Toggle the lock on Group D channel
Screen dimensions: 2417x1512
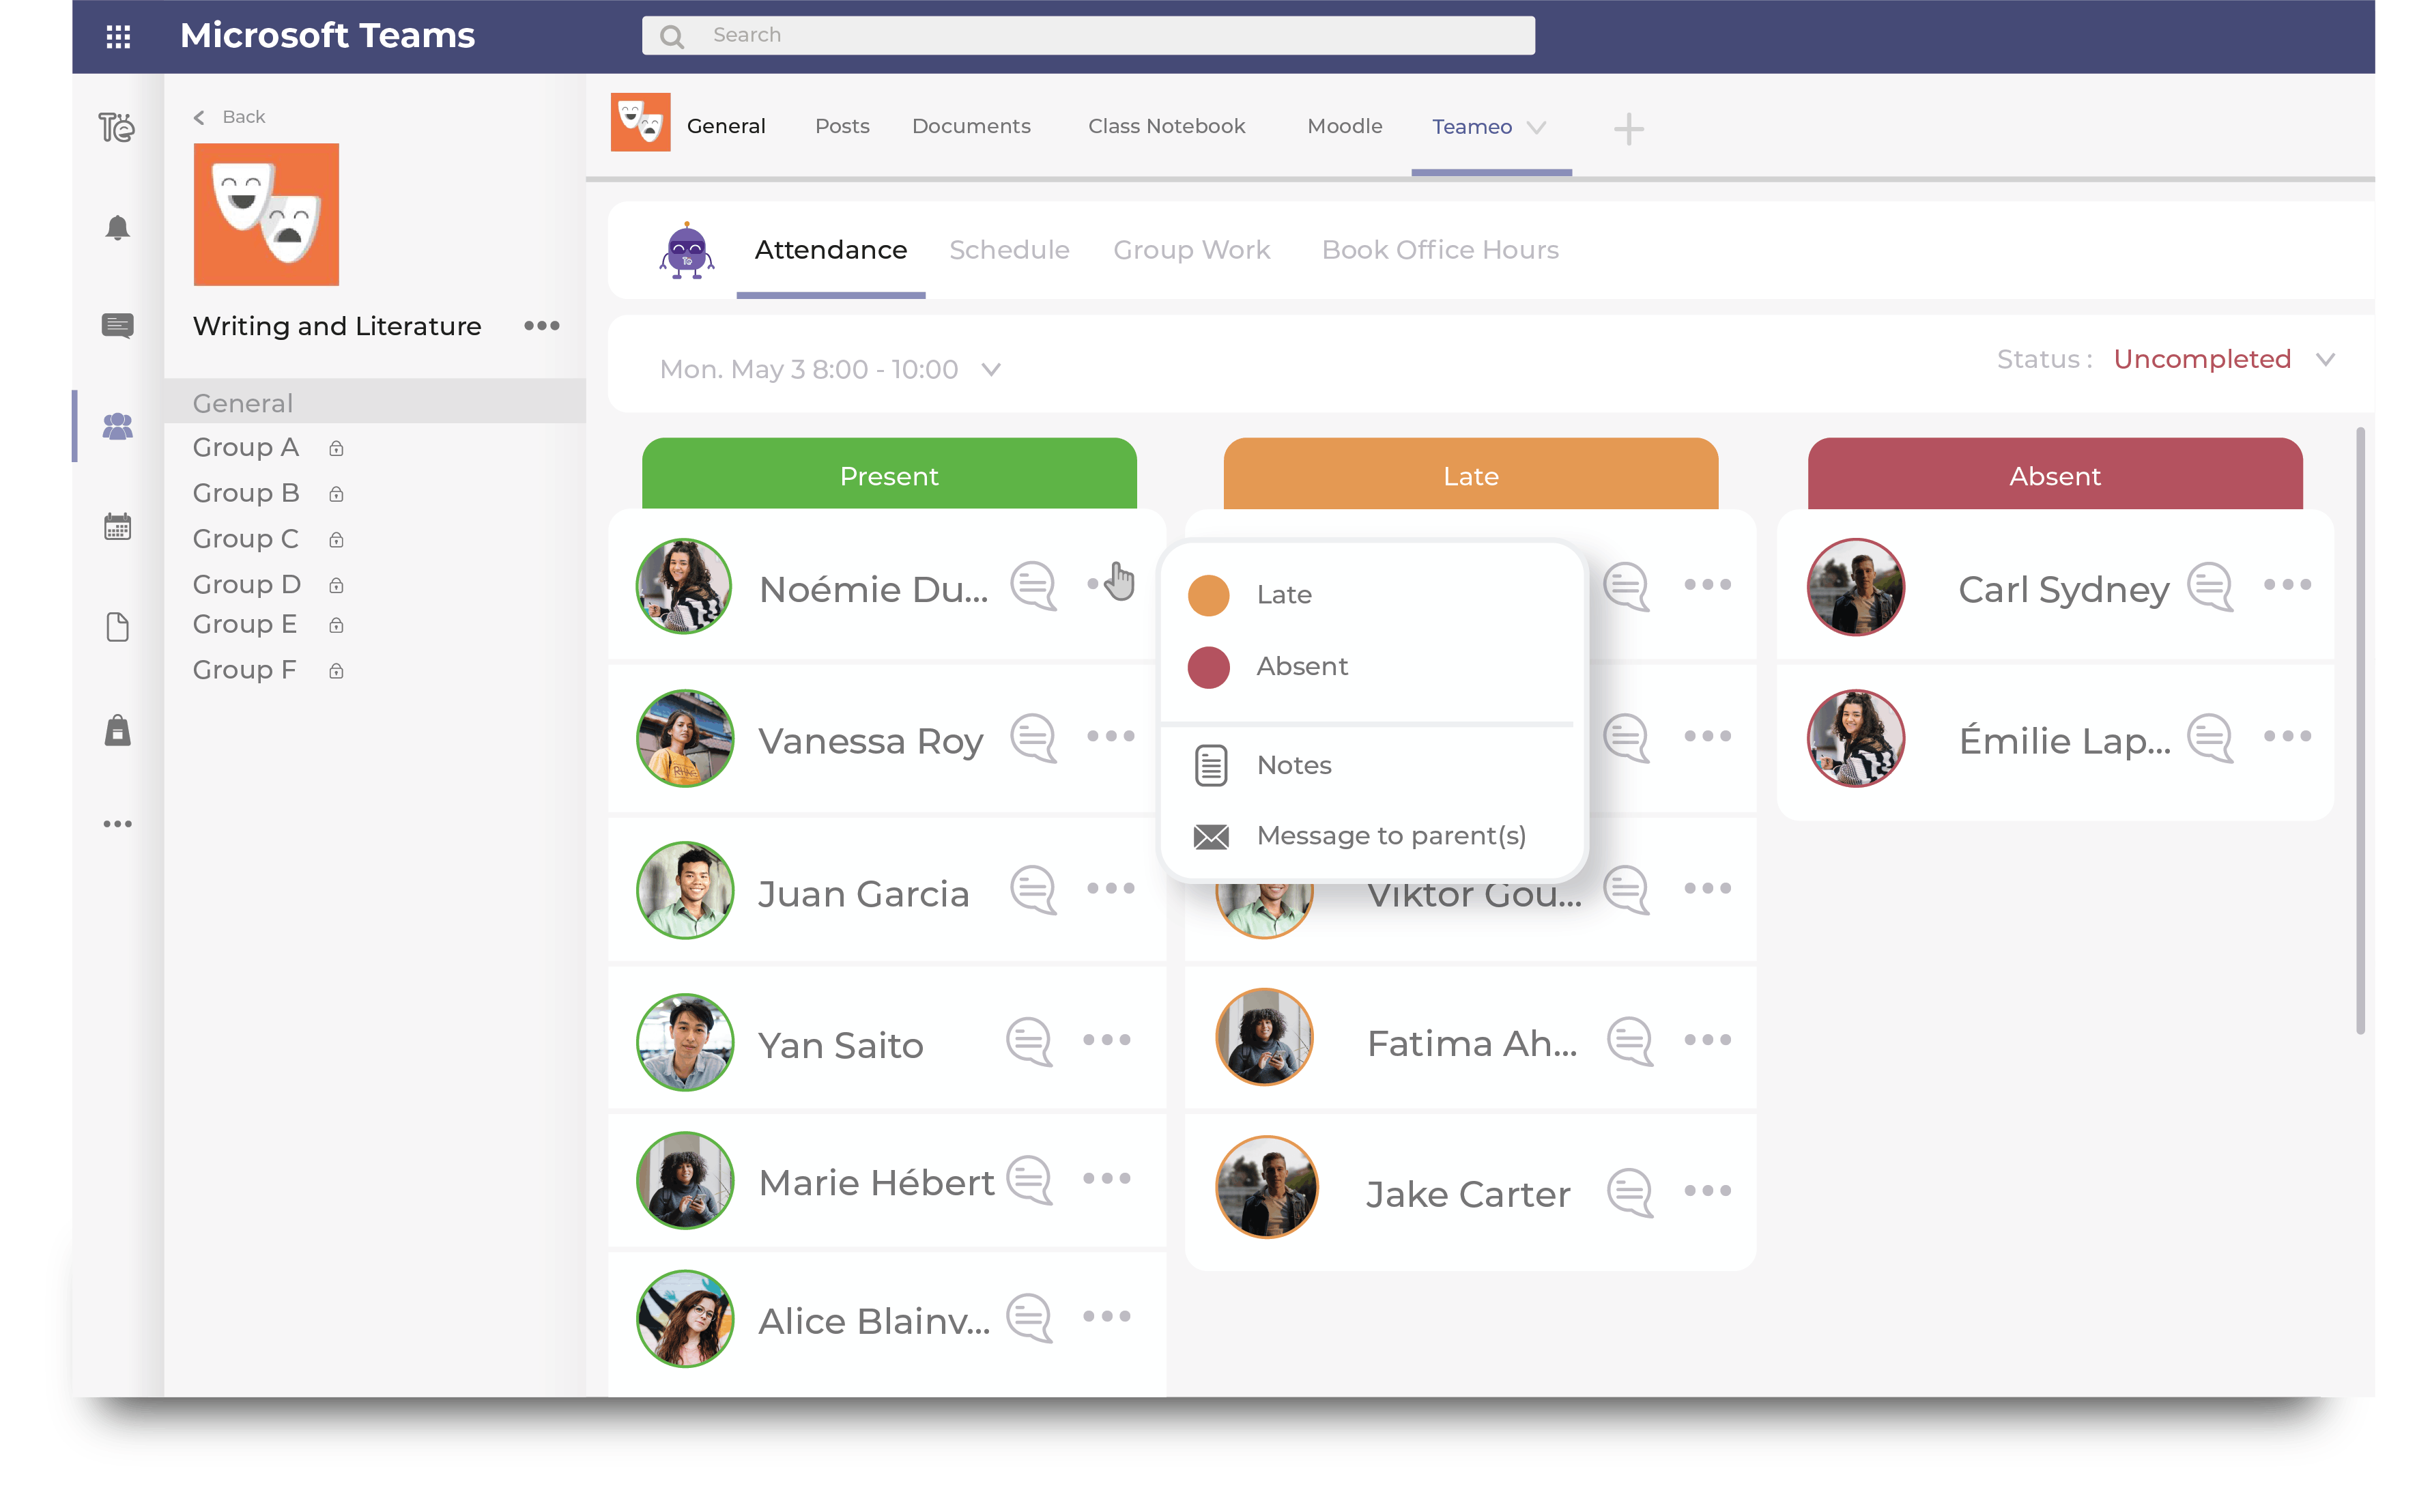(335, 585)
